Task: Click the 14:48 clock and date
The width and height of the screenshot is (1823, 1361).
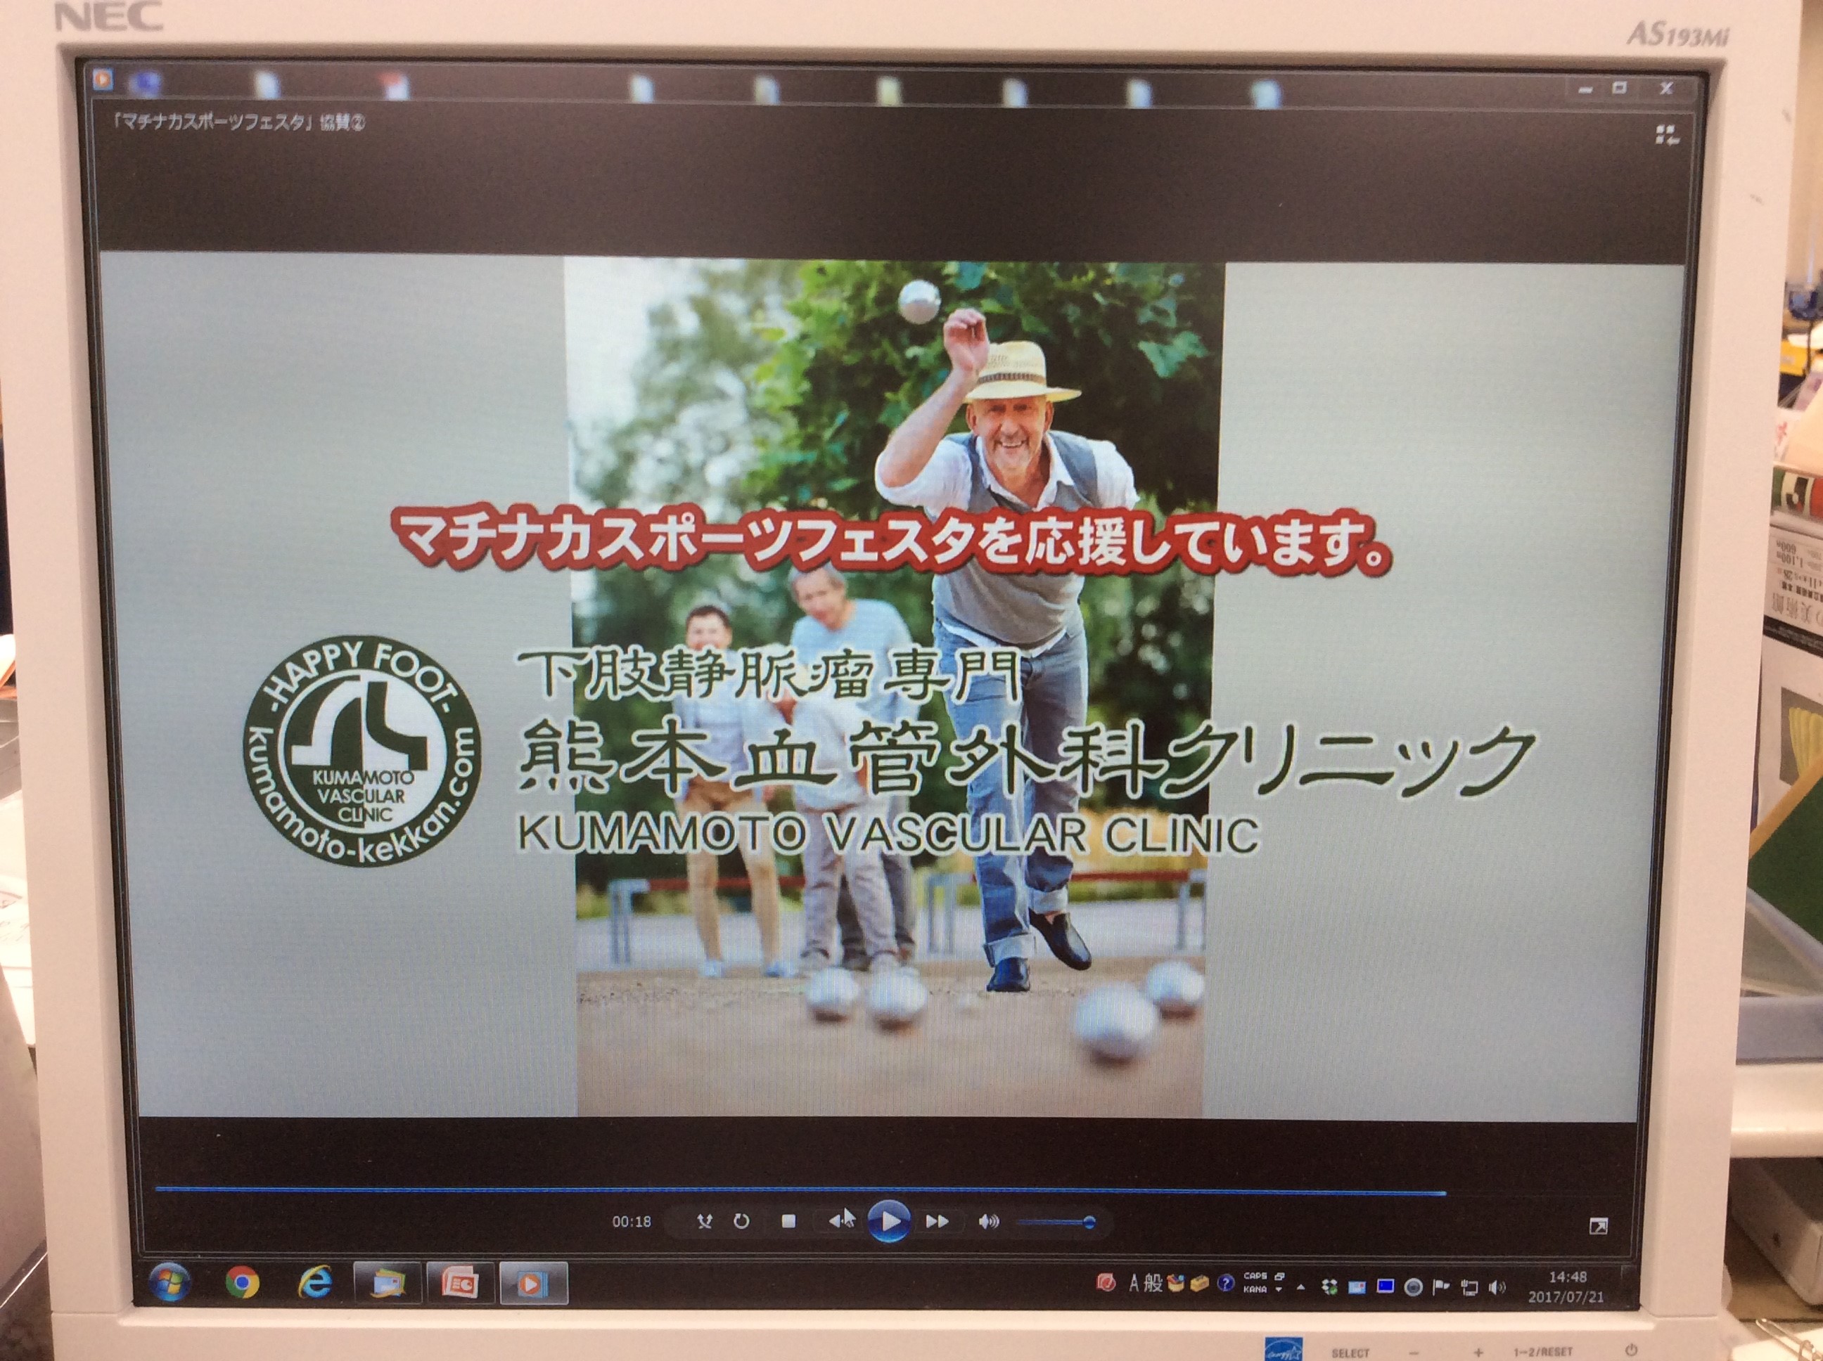Action: click(x=1566, y=1287)
